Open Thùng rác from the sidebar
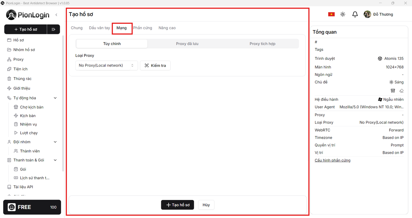Viewport: 412px width, 218px height. [22, 79]
